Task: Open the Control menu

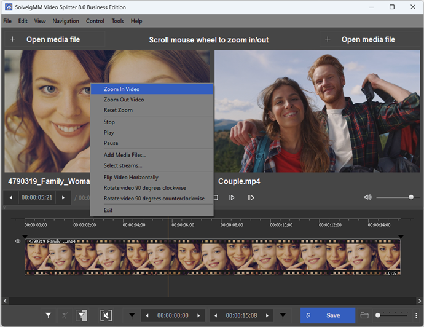Action: (x=95, y=21)
